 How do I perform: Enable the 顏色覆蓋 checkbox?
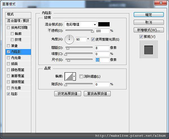8,70
